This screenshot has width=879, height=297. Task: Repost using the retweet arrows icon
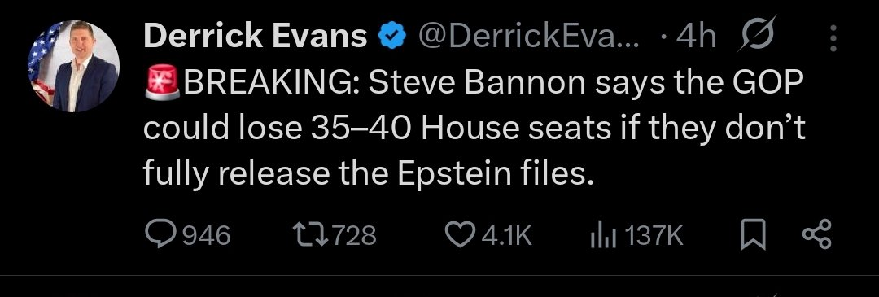point(312,235)
